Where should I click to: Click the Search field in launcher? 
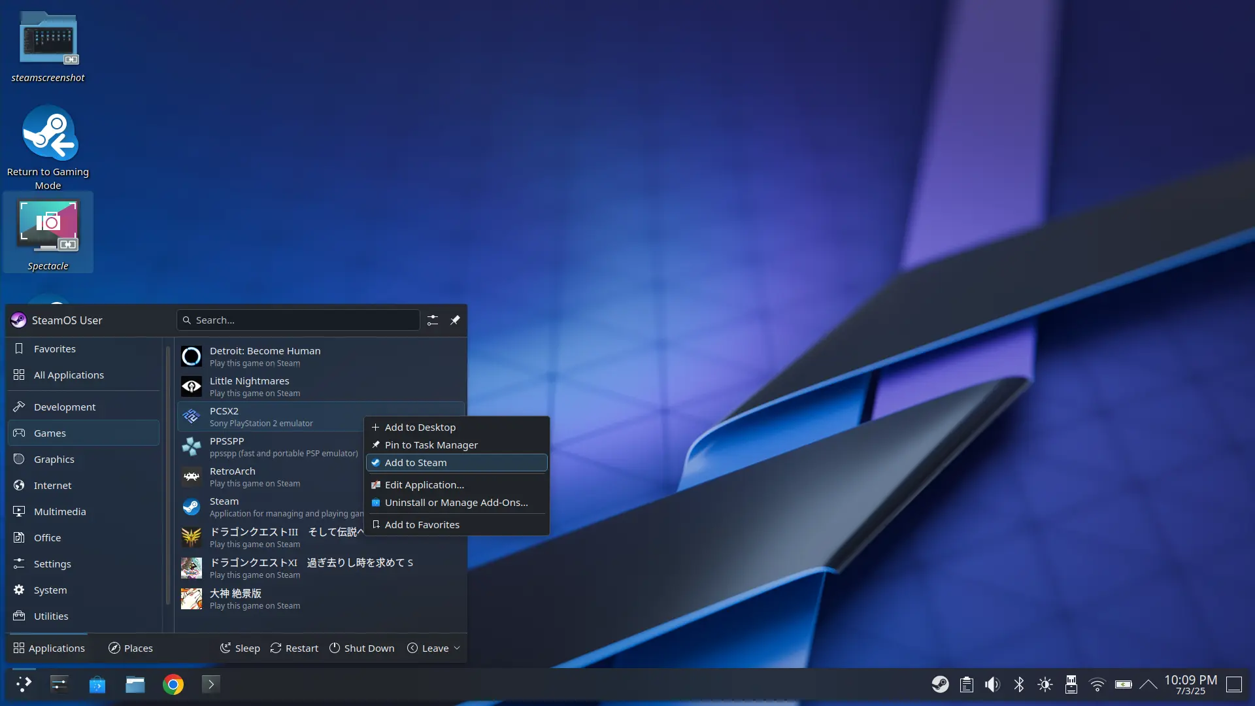click(x=298, y=320)
